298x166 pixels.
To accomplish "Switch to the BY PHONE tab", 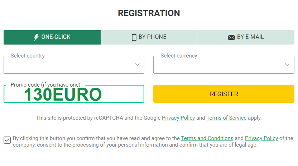I will [149, 37].
